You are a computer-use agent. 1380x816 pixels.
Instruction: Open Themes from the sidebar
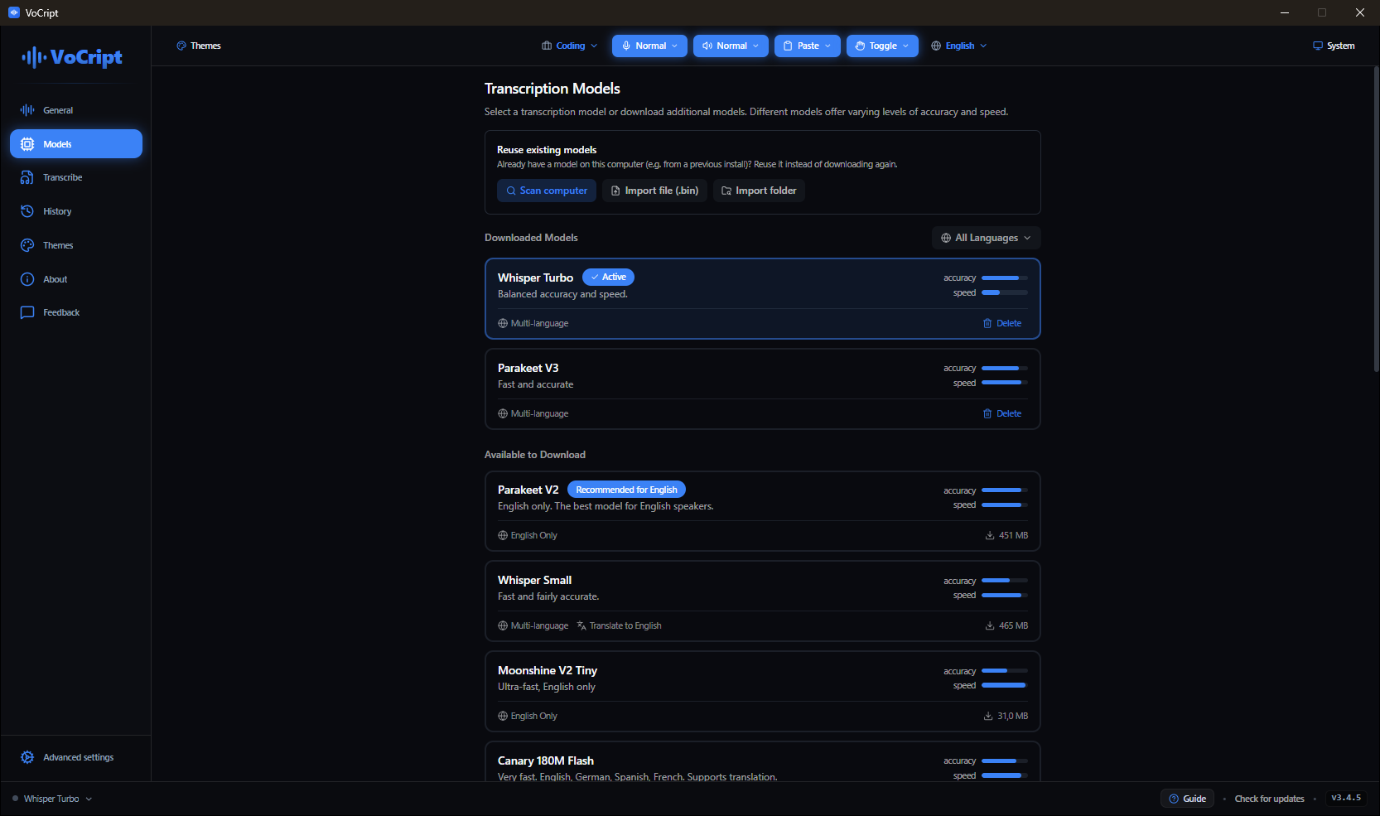[75, 245]
